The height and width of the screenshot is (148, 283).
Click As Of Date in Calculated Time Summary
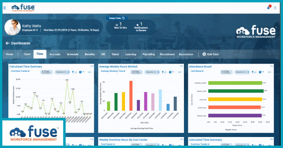46,72
